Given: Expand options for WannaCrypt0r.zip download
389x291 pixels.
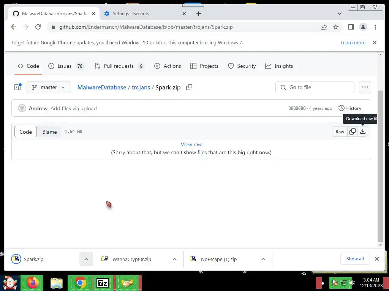Looking at the screenshot, I should 175,259.
